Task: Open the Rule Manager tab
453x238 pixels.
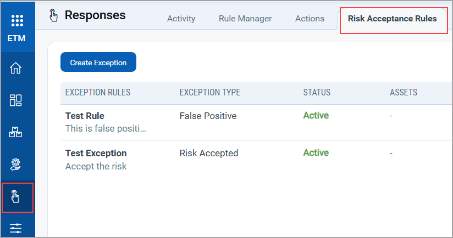Action: (x=245, y=19)
